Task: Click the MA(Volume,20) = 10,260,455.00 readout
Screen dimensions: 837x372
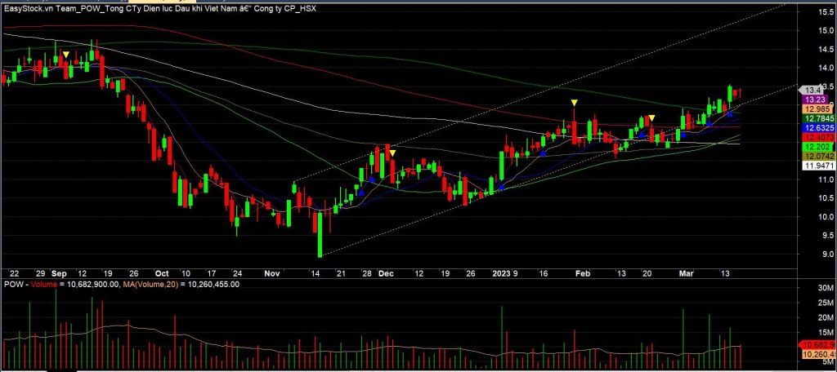Action: click(181, 285)
